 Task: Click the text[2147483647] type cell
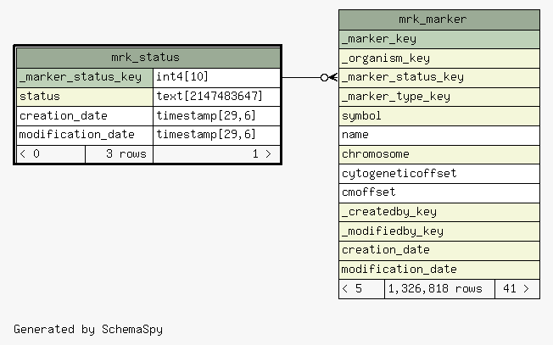point(217,97)
